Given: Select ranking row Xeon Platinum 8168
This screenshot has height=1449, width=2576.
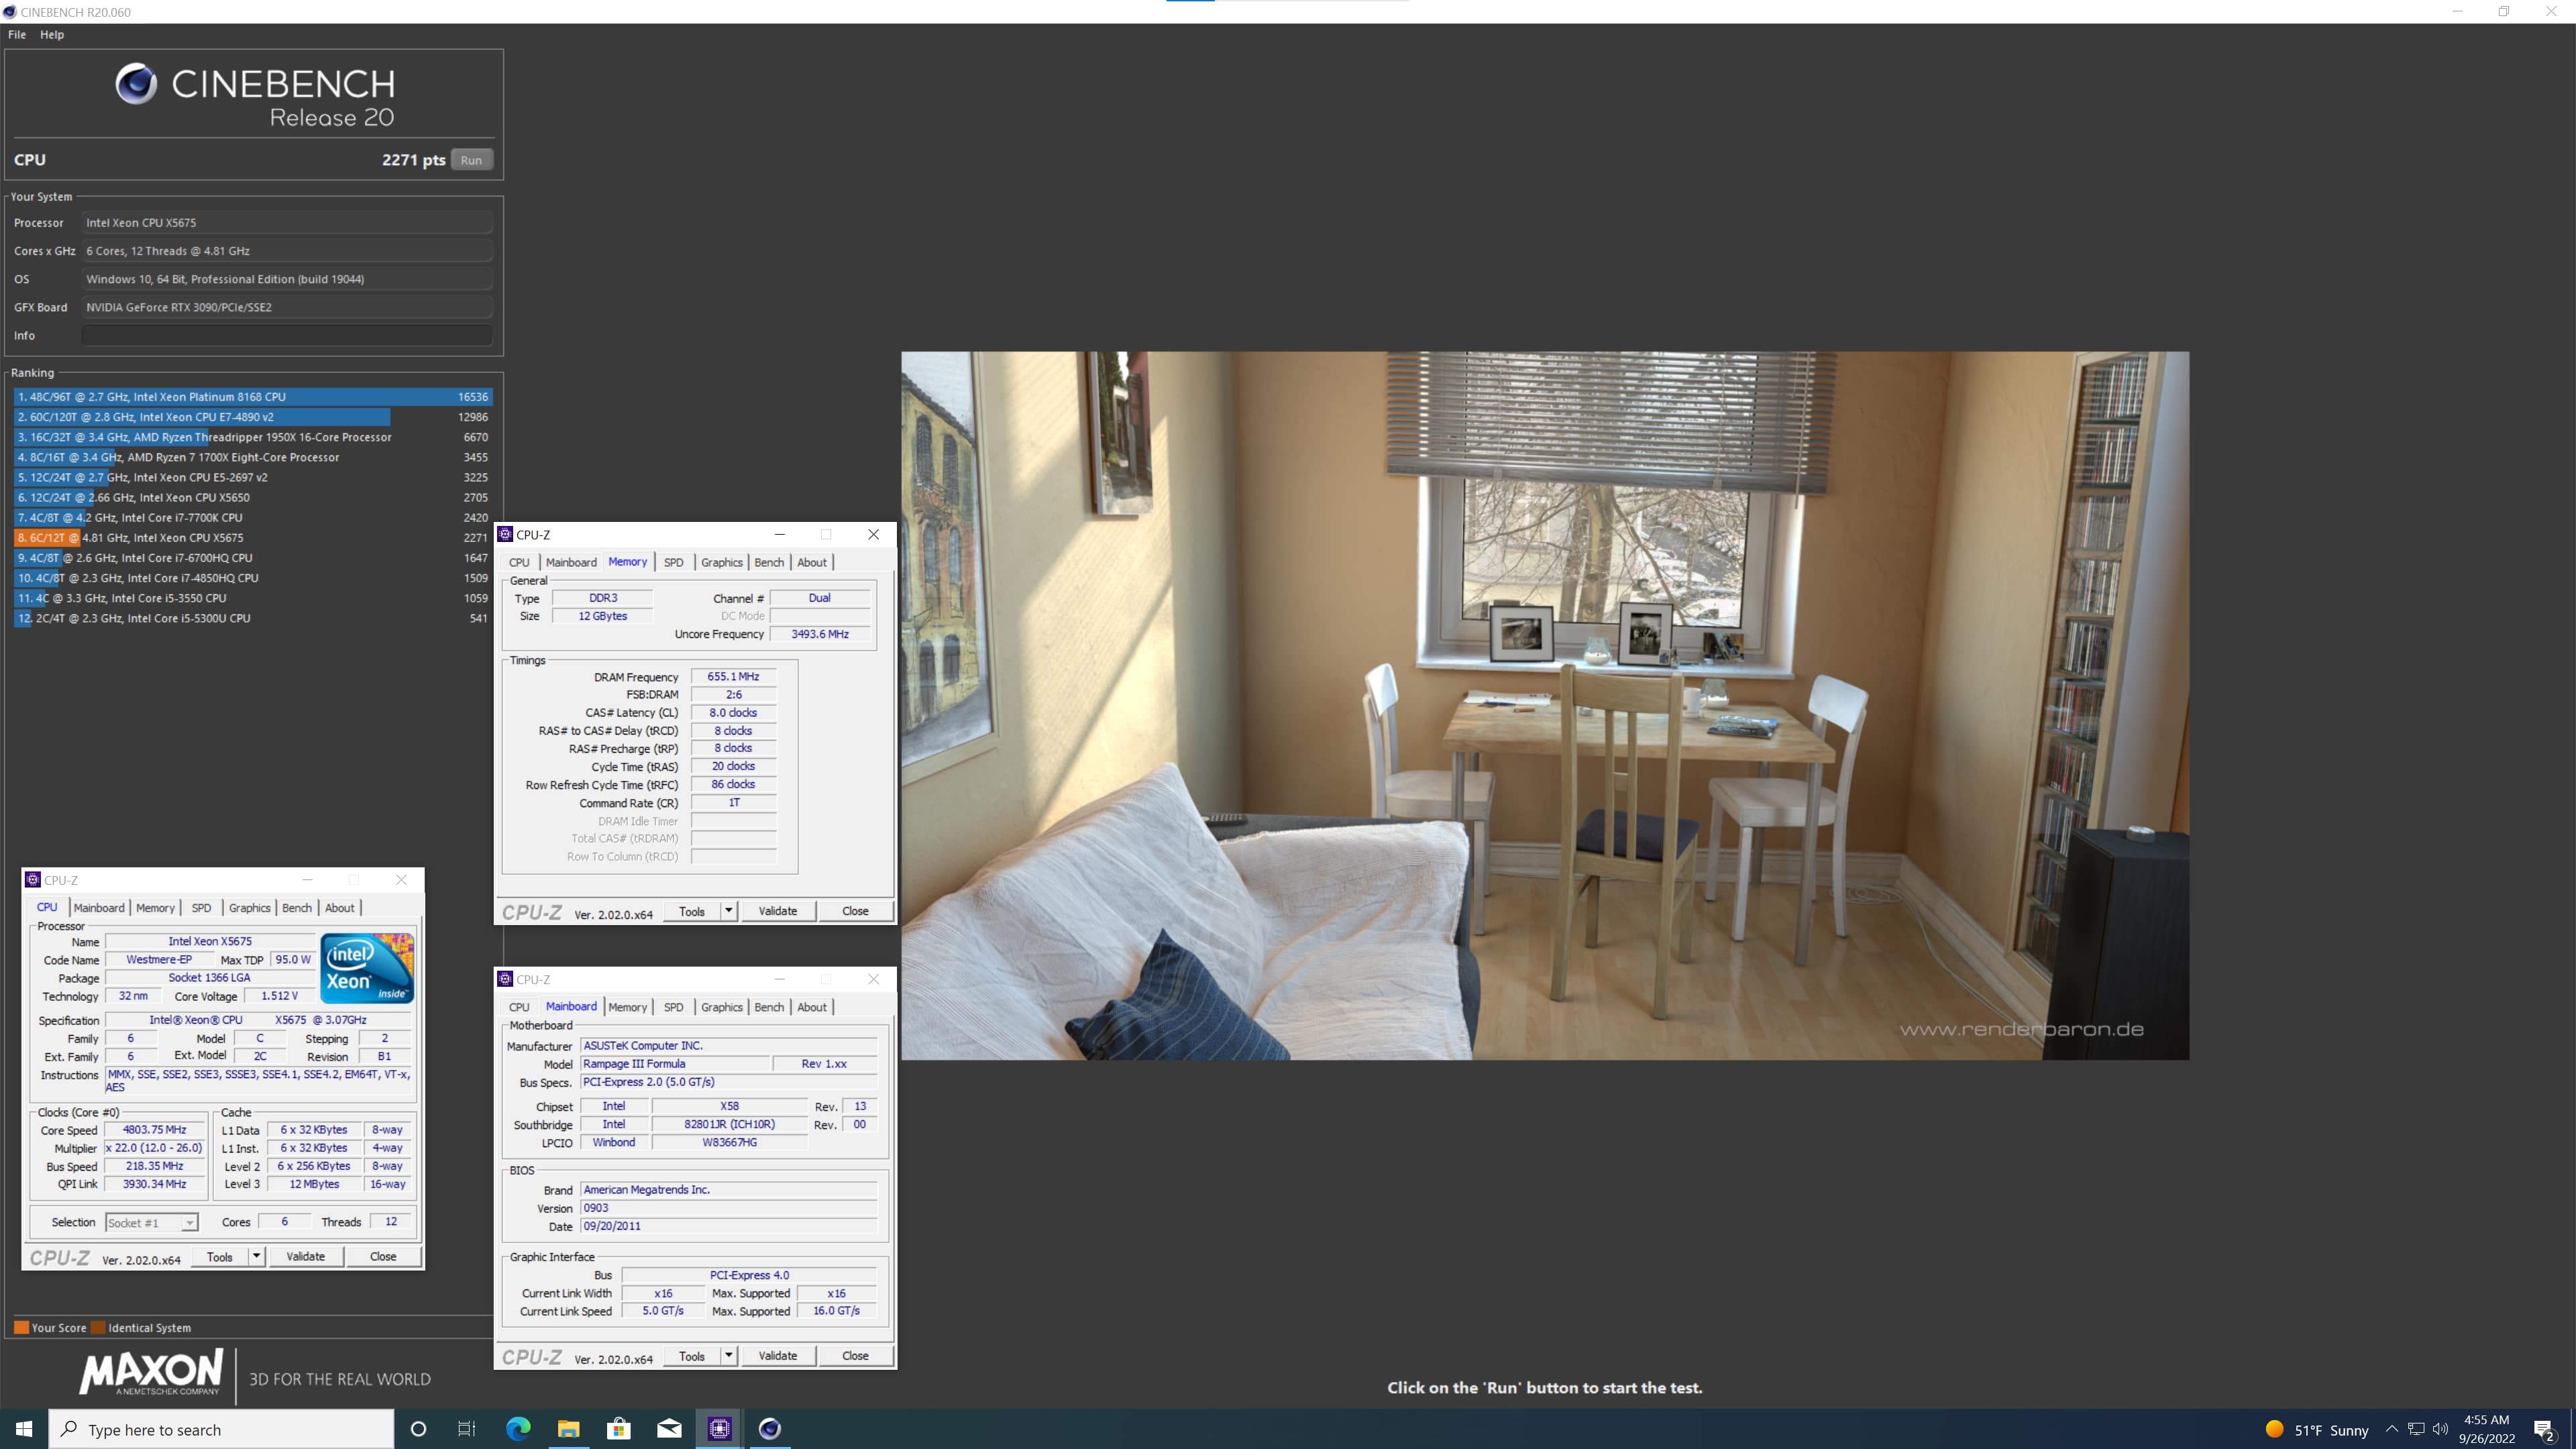Looking at the screenshot, I should 253,397.
